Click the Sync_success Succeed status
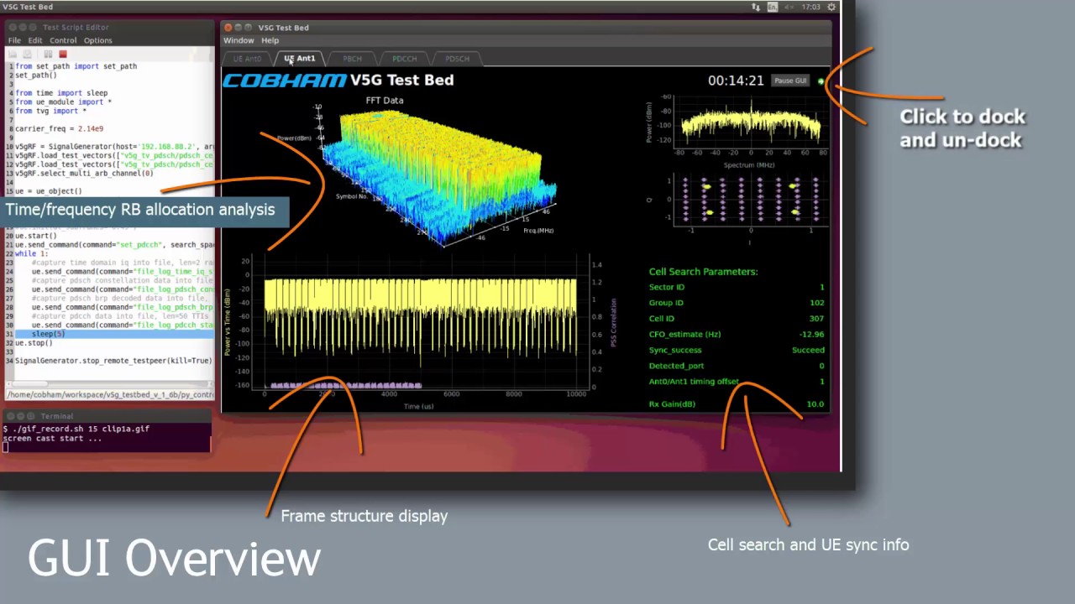 click(x=809, y=350)
